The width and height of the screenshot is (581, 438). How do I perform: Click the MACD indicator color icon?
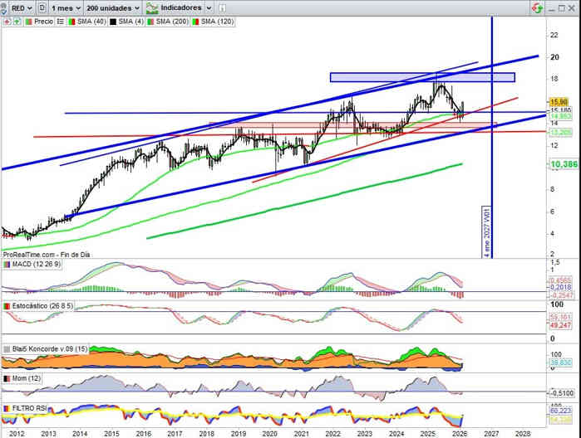click(6, 264)
